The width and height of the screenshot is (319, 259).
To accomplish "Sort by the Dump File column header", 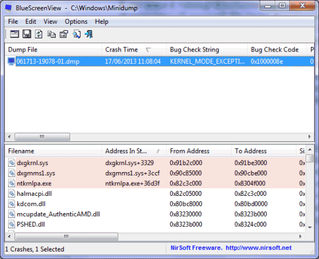I will coord(53,49).
